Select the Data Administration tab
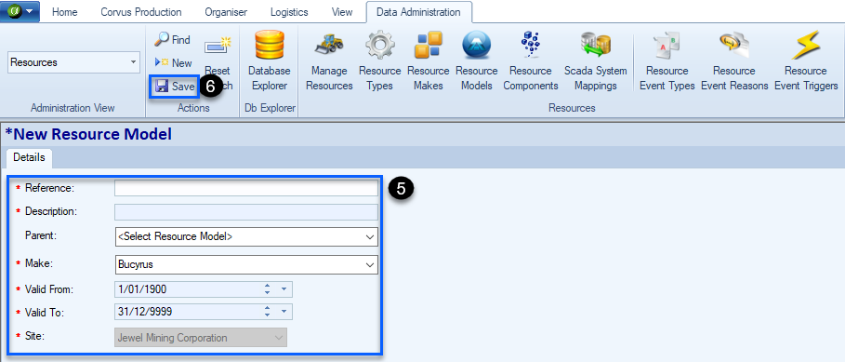 pyautogui.click(x=418, y=12)
